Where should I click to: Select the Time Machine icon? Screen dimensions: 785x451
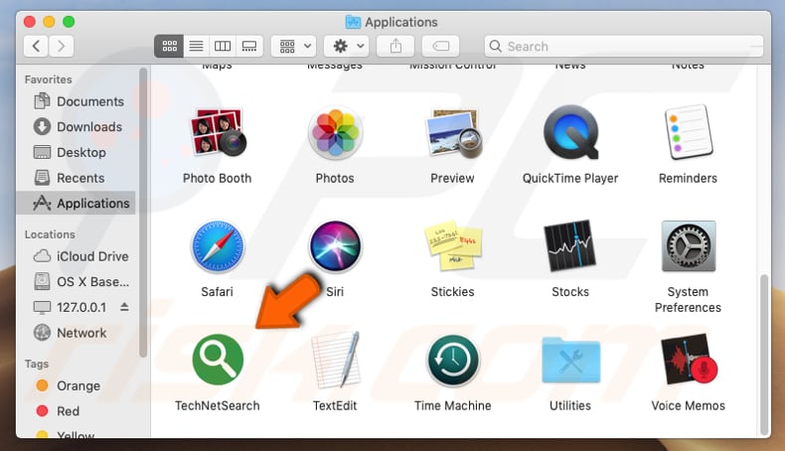coord(452,361)
